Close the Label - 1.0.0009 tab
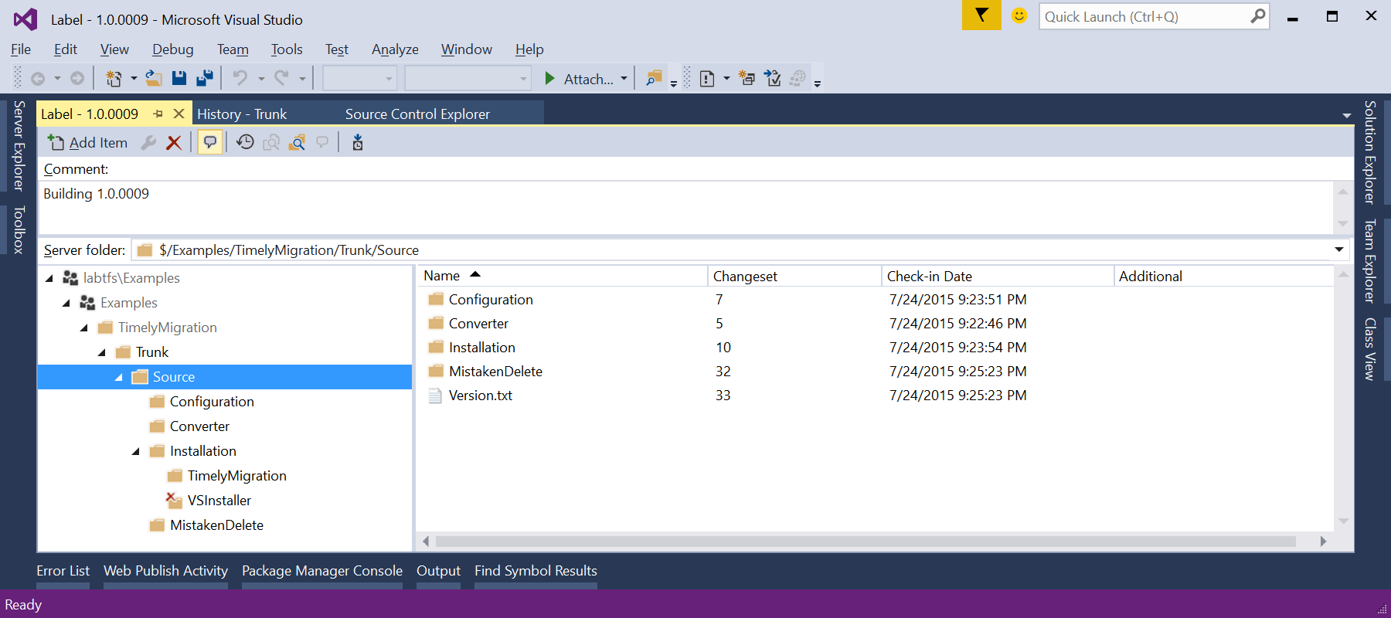 point(179,114)
